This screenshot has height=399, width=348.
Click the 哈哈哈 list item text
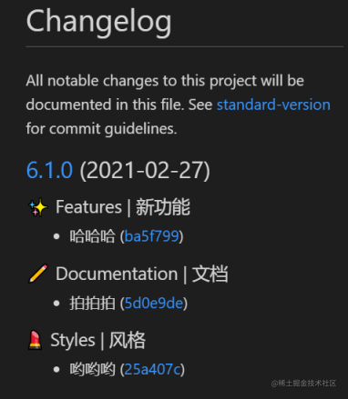pos(93,236)
